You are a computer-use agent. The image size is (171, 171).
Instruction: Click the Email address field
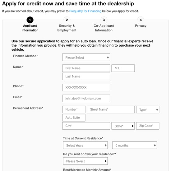click(86, 99)
